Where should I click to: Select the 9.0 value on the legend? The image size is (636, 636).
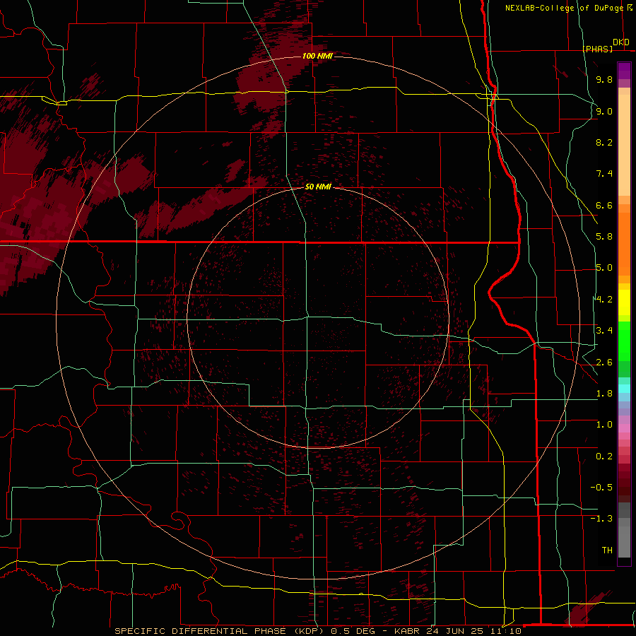604,111
